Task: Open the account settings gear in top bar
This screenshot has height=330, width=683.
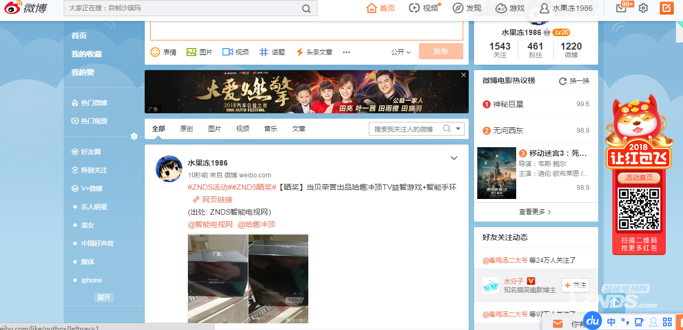Action: point(643,8)
